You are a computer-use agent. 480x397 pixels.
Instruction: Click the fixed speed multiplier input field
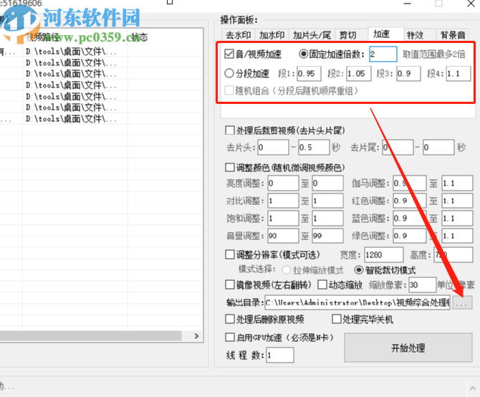383,54
